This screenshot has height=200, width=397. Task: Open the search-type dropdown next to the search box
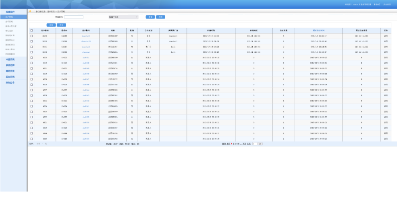point(123,17)
